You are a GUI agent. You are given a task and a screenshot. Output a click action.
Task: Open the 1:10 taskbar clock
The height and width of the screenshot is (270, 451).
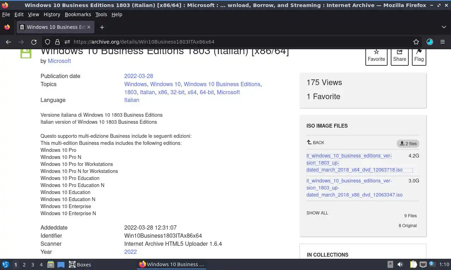pos(444,264)
